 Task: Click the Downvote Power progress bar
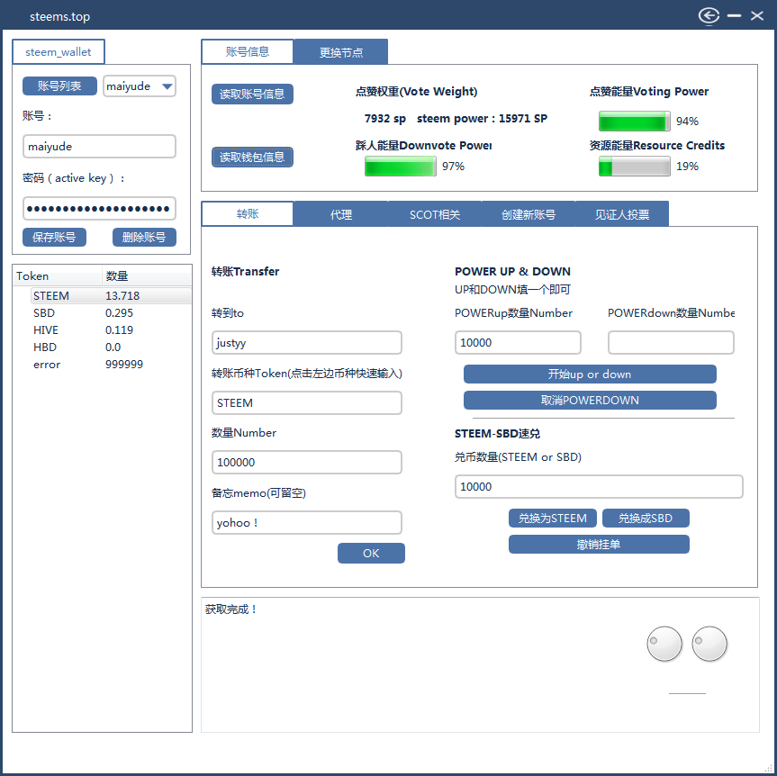401,166
